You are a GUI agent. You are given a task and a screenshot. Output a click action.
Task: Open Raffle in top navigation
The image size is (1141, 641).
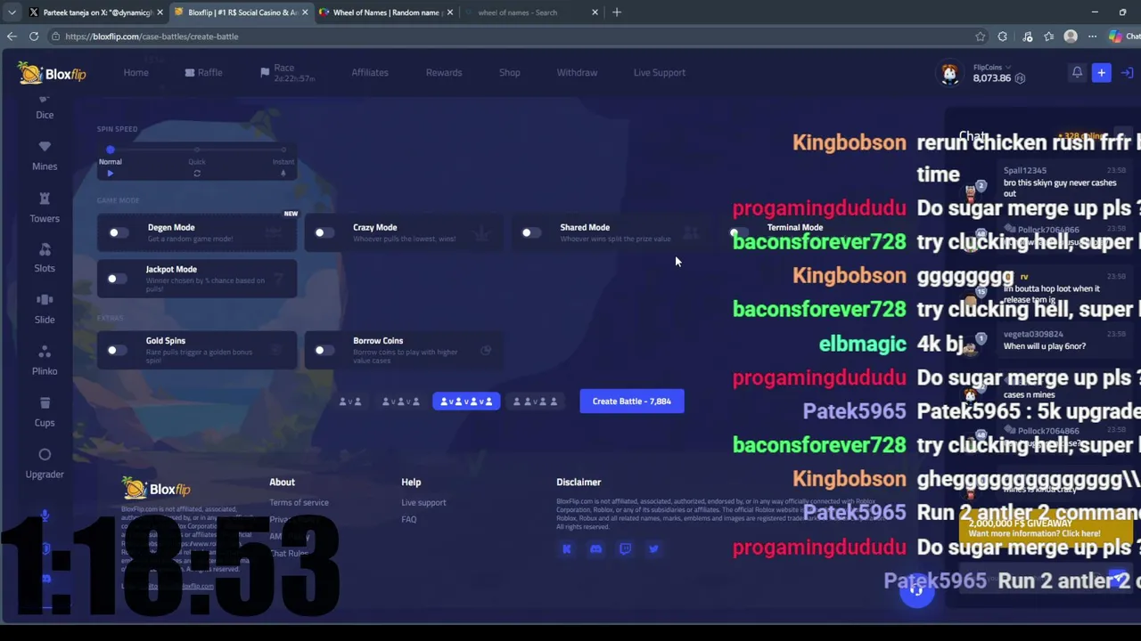point(204,73)
